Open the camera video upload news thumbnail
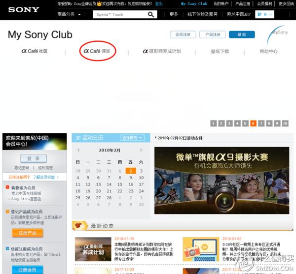The width and height of the screenshot is (296, 274). (x=201, y=249)
